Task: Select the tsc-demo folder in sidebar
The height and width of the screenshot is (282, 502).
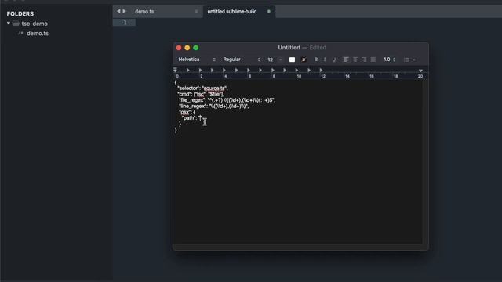Action: pyautogui.click(x=35, y=23)
